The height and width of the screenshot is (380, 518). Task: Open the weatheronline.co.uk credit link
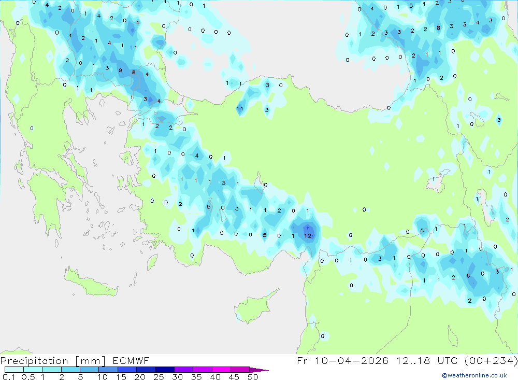tap(474, 375)
